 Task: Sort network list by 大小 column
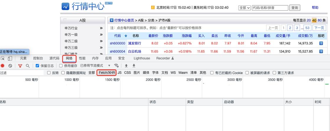click(x=299, y=102)
